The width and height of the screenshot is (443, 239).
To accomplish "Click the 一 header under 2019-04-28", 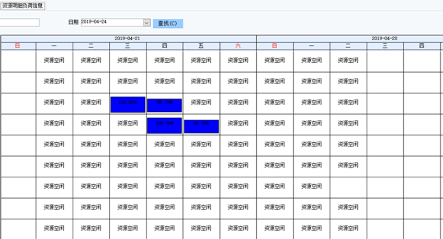I will coord(312,46).
